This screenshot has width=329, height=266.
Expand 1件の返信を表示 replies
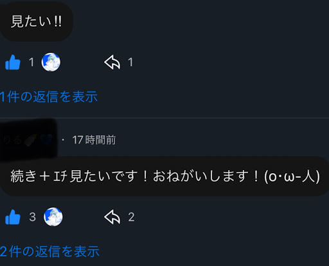click(x=49, y=97)
